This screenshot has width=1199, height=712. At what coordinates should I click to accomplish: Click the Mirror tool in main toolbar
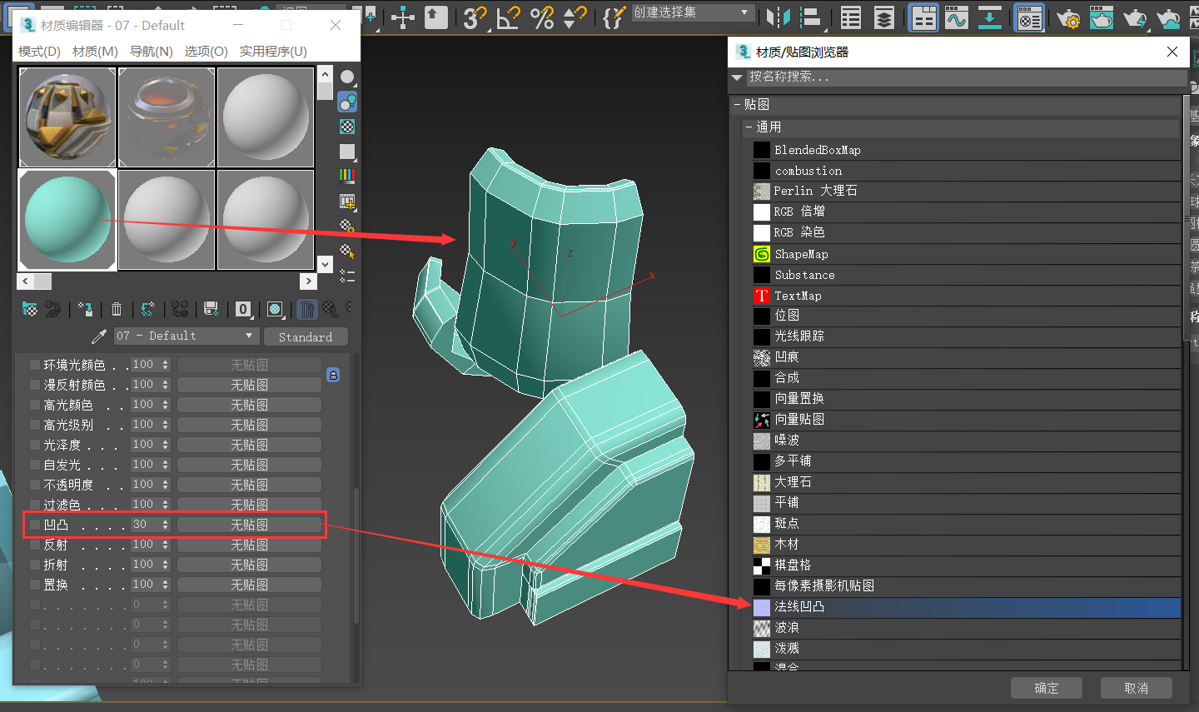click(x=779, y=17)
